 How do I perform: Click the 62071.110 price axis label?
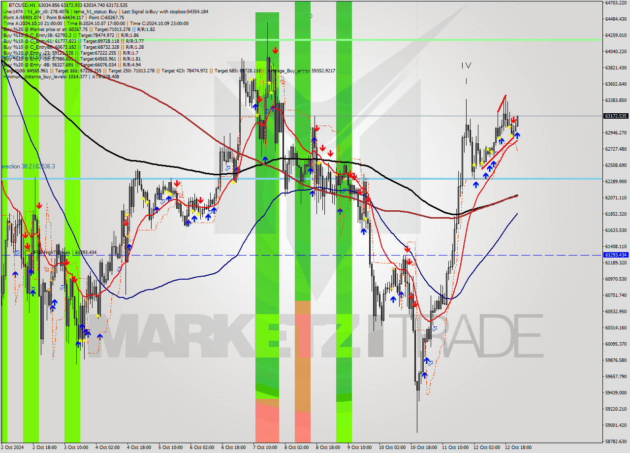click(x=615, y=197)
